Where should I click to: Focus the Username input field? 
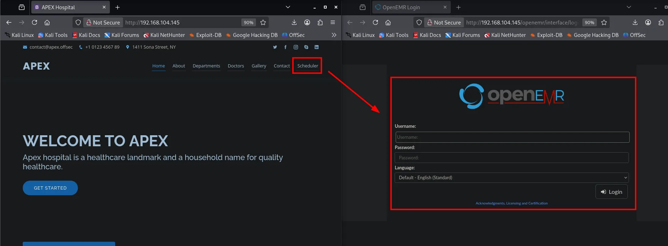point(512,137)
